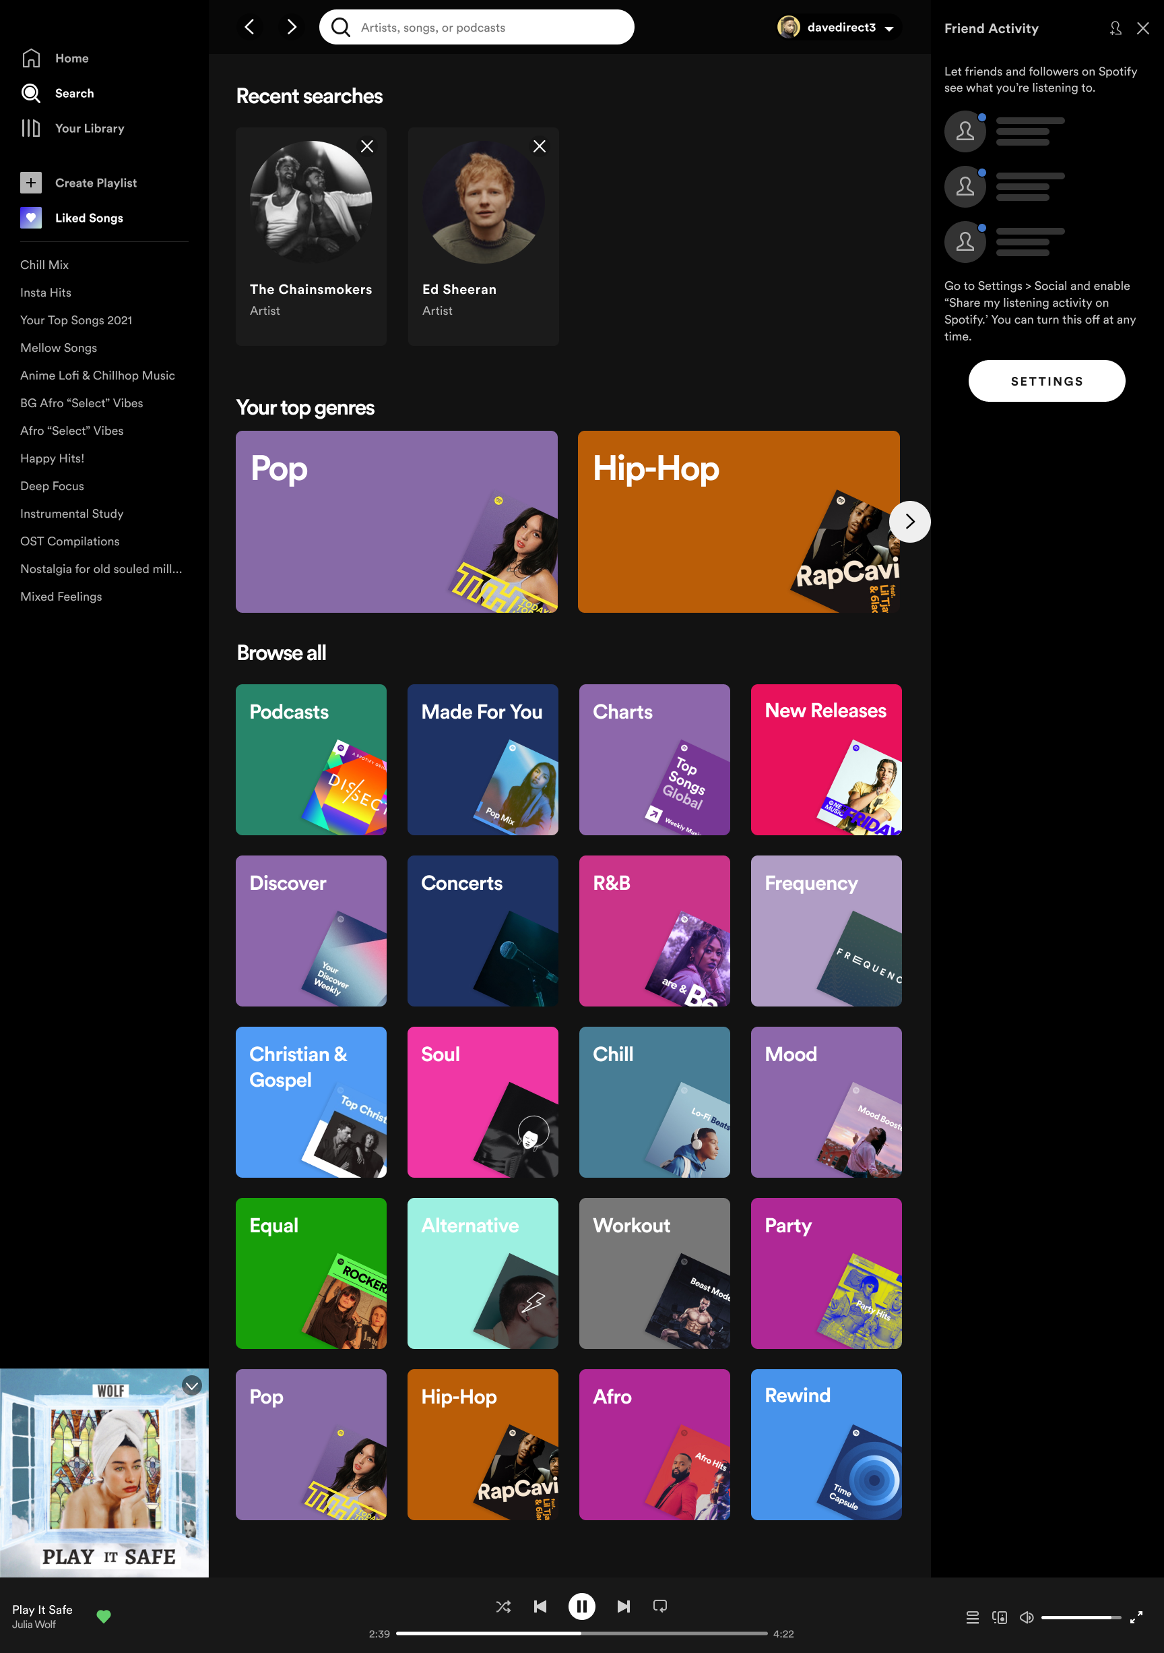Image resolution: width=1164 pixels, height=1653 pixels.
Task: Mute audio via the speaker icon
Action: [1027, 1617]
